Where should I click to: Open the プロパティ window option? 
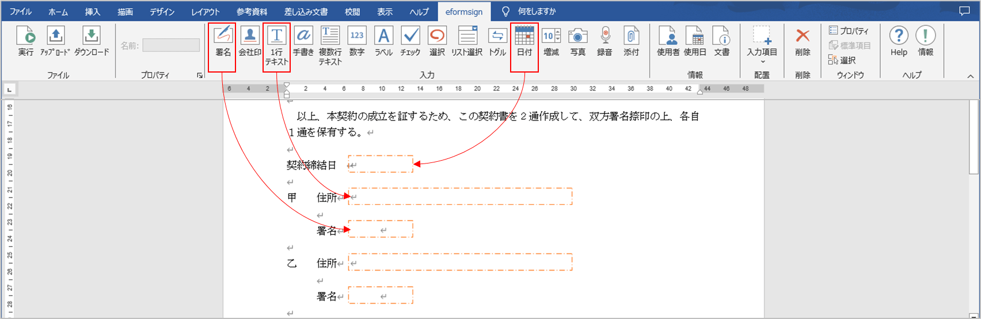click(x=849, y=31)
